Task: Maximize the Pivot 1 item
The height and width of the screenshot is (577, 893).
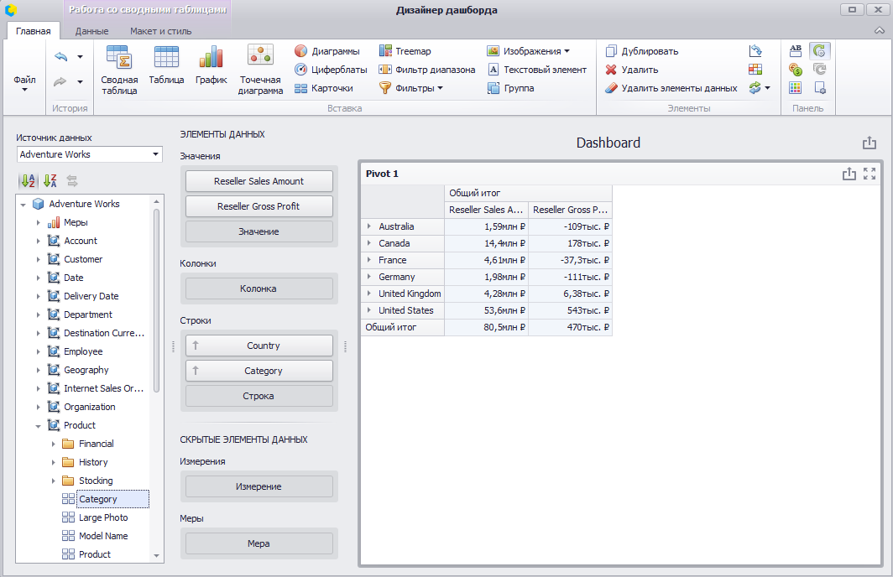Action: click(x=869, y=174)
